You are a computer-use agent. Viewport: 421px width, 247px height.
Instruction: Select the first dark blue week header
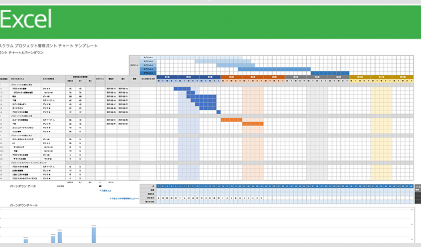pyautogui.click(x=167, y=77)
